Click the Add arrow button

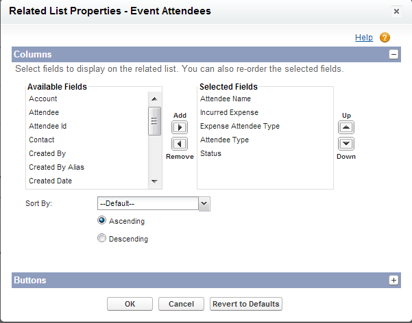pyautogui.click(x=179, y=128)
